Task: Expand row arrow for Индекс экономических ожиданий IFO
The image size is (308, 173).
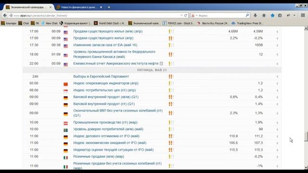Action: click(x=277, y=143)
